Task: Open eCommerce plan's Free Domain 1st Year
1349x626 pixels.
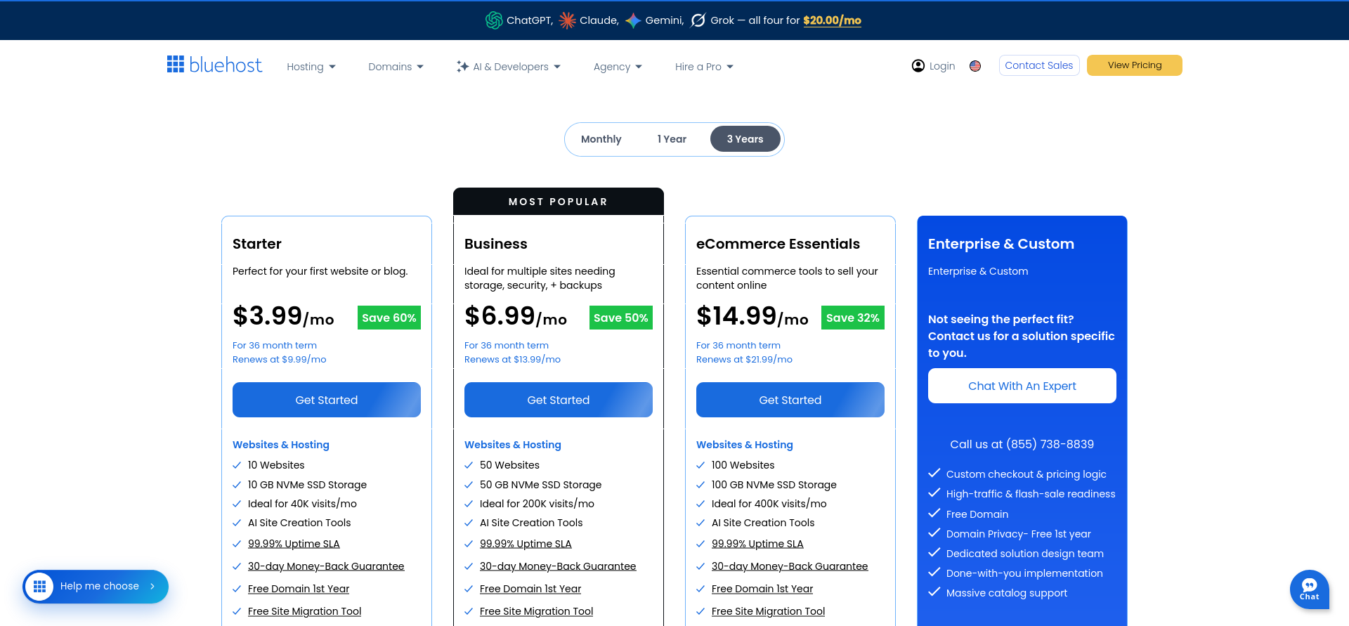Action: pos(762,589)
